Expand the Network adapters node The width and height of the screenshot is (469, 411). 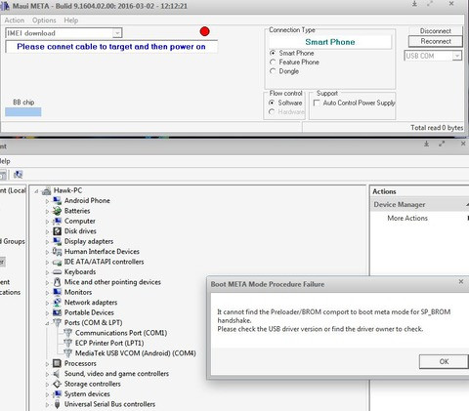click(47, 303)
